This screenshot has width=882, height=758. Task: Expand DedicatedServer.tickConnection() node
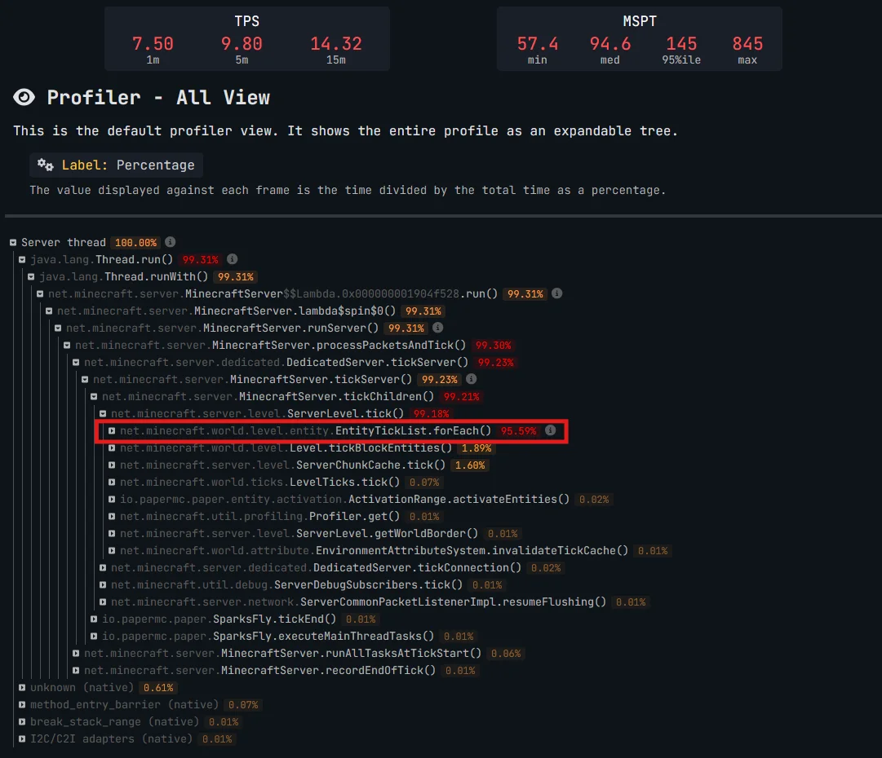click(103, 568)
